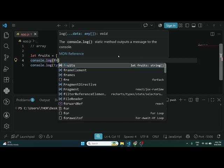Open the Git graph view icon

coord(6,102)
